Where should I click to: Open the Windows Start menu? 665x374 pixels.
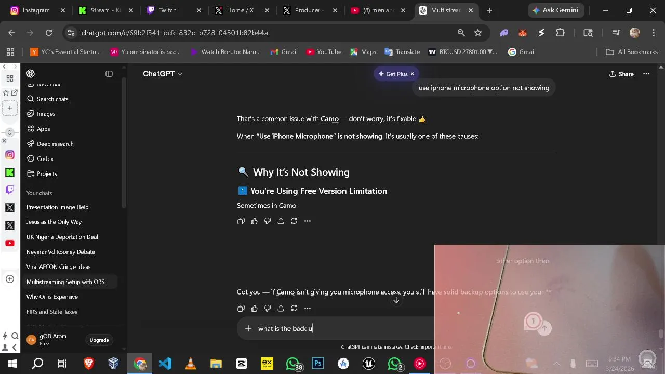(x=12, y=364)
